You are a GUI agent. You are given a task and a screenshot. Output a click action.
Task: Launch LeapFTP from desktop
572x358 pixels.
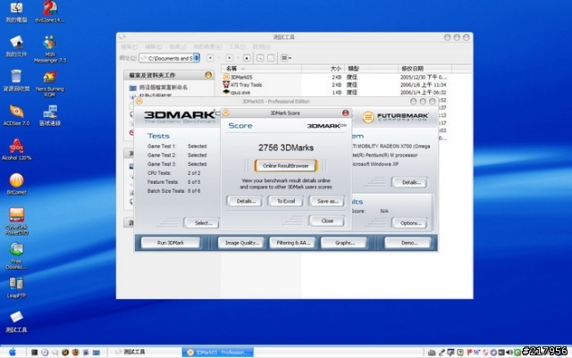[x=16, y=287]
